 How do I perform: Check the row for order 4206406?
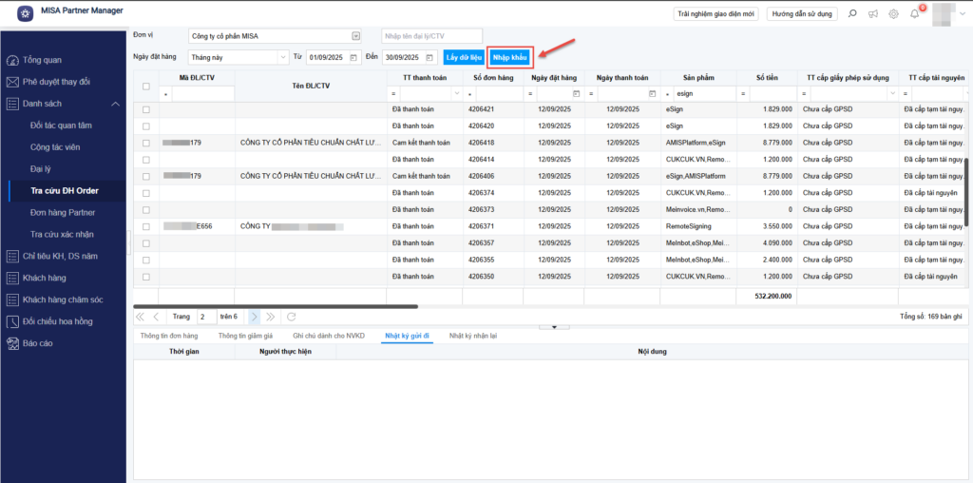[x=146, y=176]
